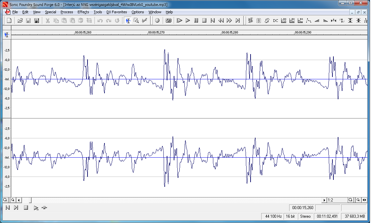The width and height of the screenshot is (387, 223).
Task: Open the Edit menu
Action: tap(25, 12)
